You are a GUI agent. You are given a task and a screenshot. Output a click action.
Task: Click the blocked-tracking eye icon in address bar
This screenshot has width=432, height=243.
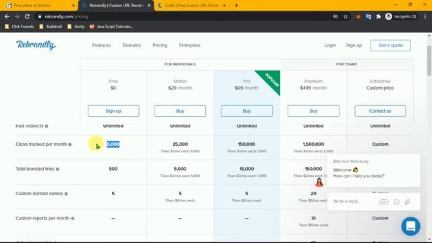(x=335, y=16)
